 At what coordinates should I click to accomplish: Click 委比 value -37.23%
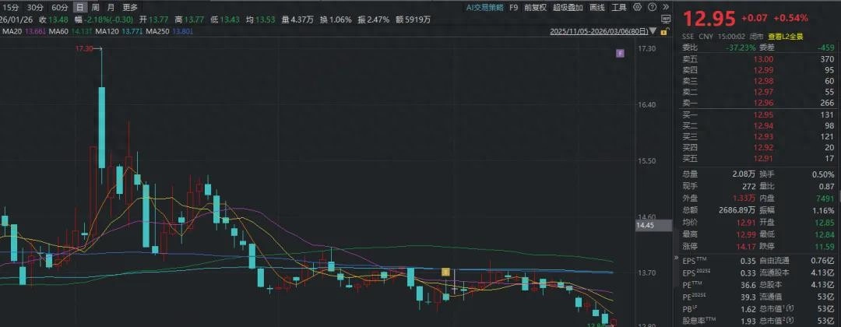(x=742, y=47)
